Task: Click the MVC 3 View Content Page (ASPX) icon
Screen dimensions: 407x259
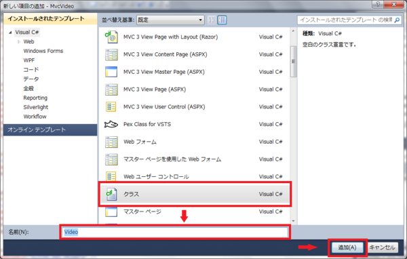Action: 111,55
